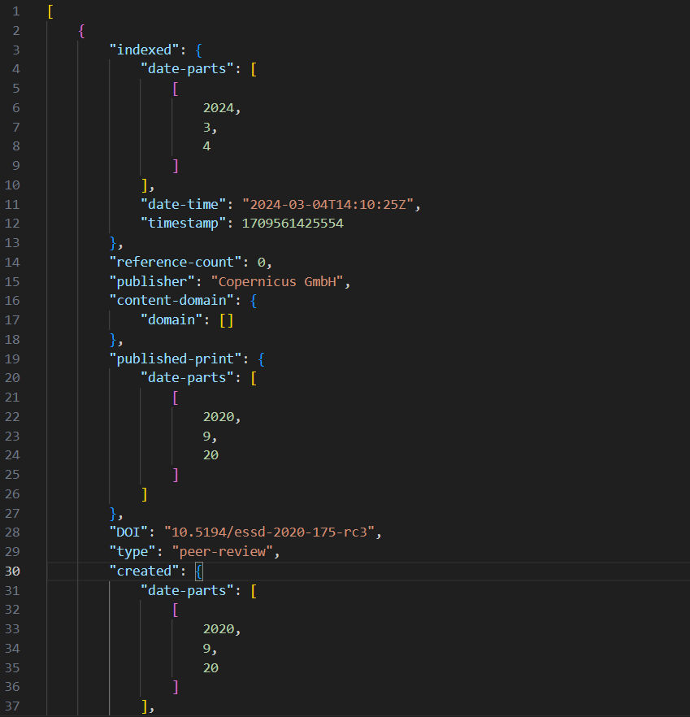Select line via gutter number 19
This screenshot has height=717, width=690.
(12, 359)
